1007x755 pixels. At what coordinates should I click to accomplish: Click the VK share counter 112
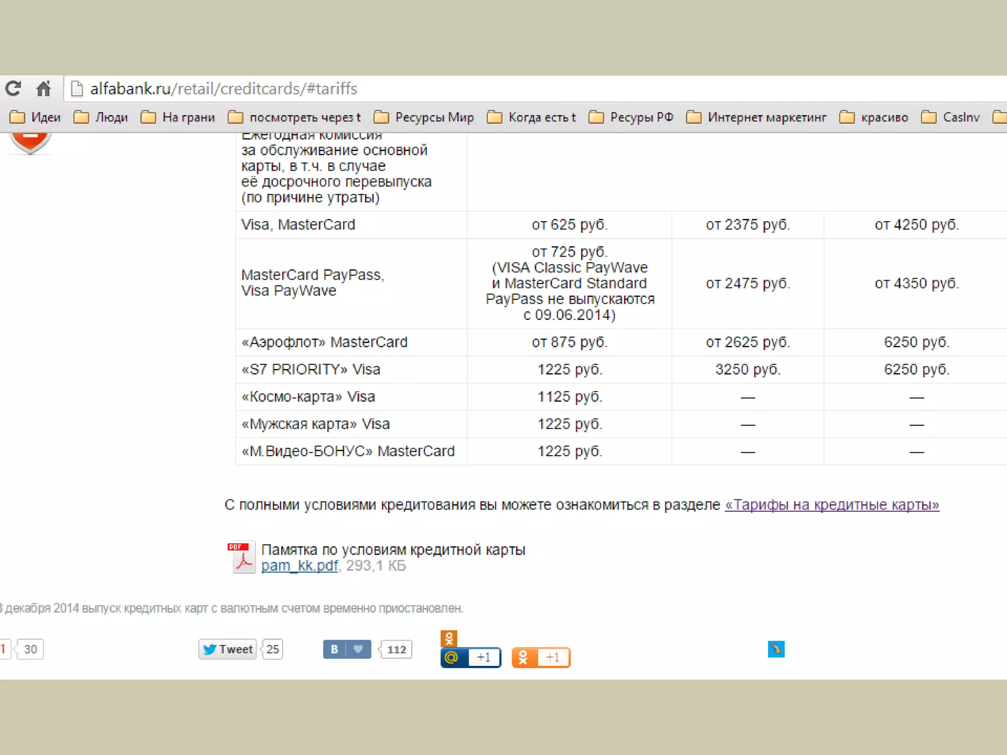[x=396, y=649]
